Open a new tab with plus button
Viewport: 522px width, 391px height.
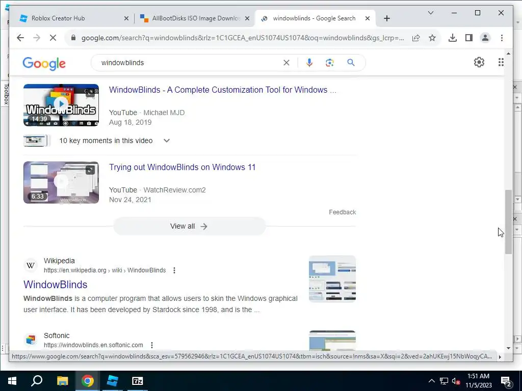point(386,19)
